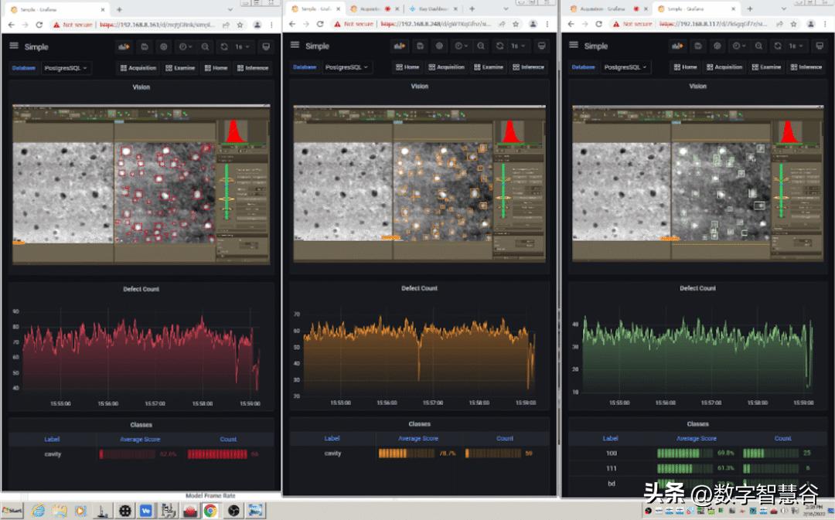Open time range picker in the right window
835x520 pixels.
[739, 46]
